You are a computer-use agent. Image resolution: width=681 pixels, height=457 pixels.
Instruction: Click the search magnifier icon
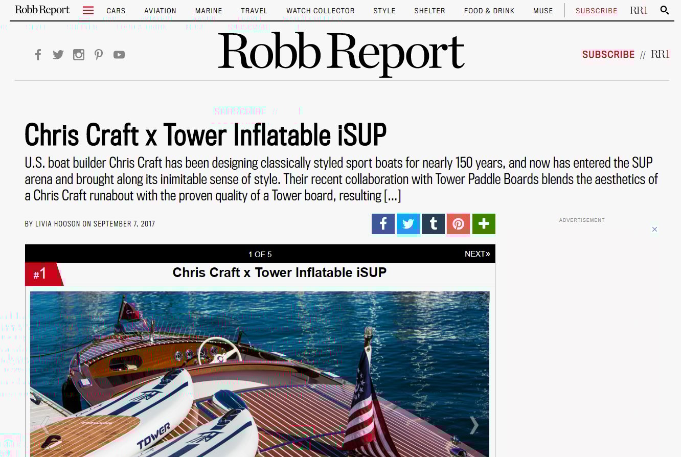pos(664,10)
